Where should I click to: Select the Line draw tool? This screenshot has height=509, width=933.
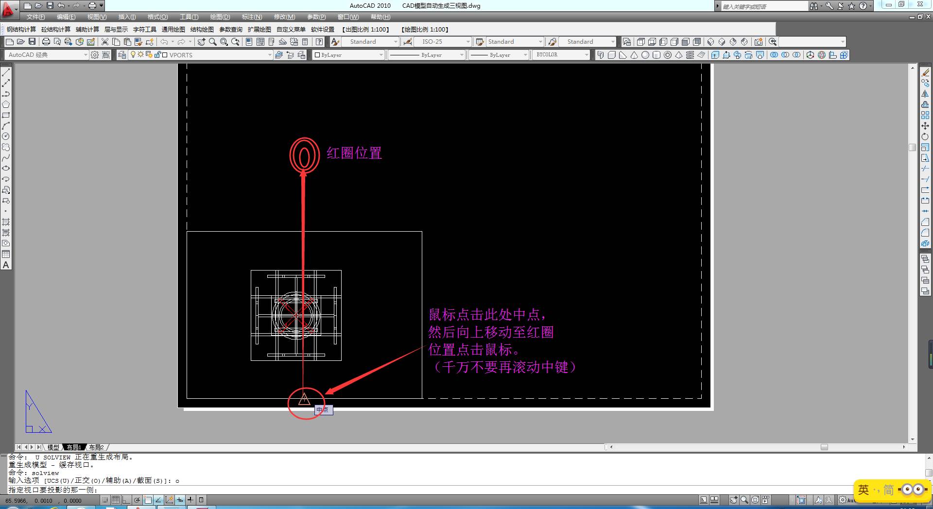pyautogui.click(x=6, y=72)
